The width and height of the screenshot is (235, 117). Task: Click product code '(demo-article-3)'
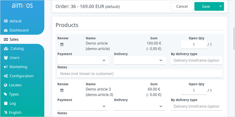coord(99,95)
